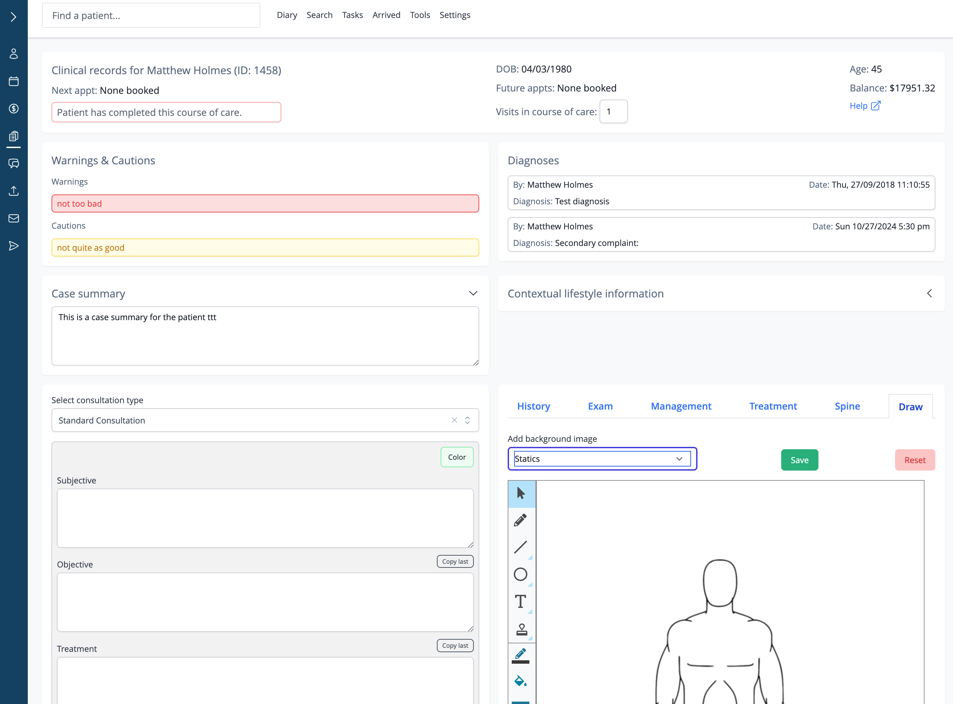Expand the sidebar with the chevron
This screenshot has height=704, width=953.
click(14, 17)
